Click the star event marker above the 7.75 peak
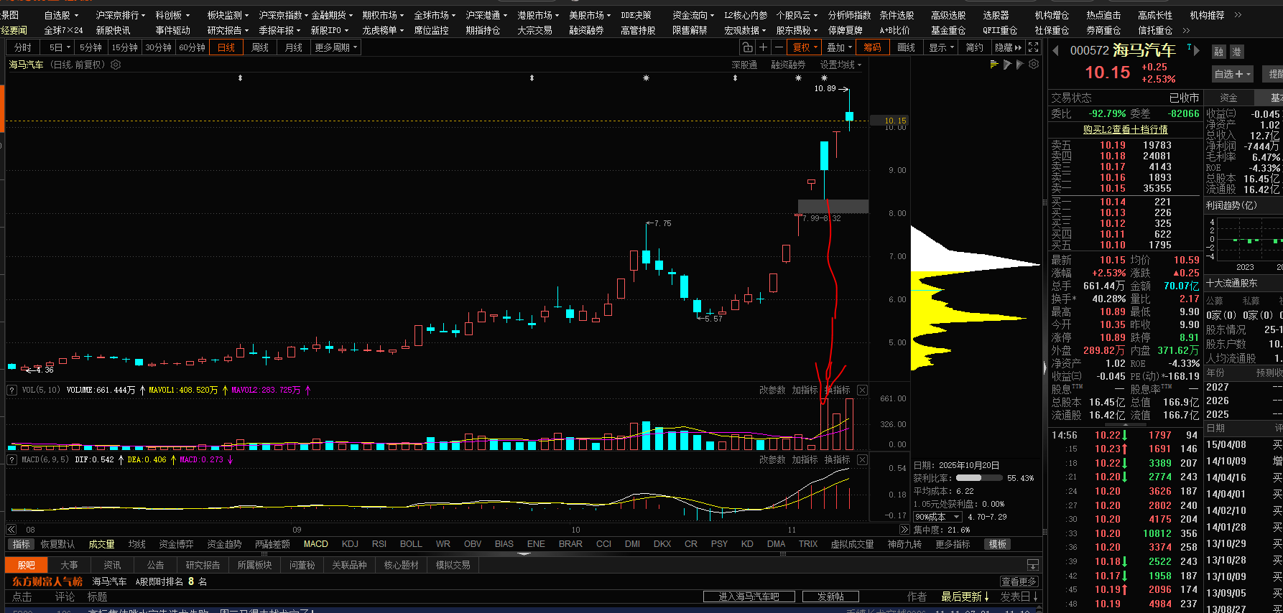This screenshot has height=613, width=1283. pos(646,78)
